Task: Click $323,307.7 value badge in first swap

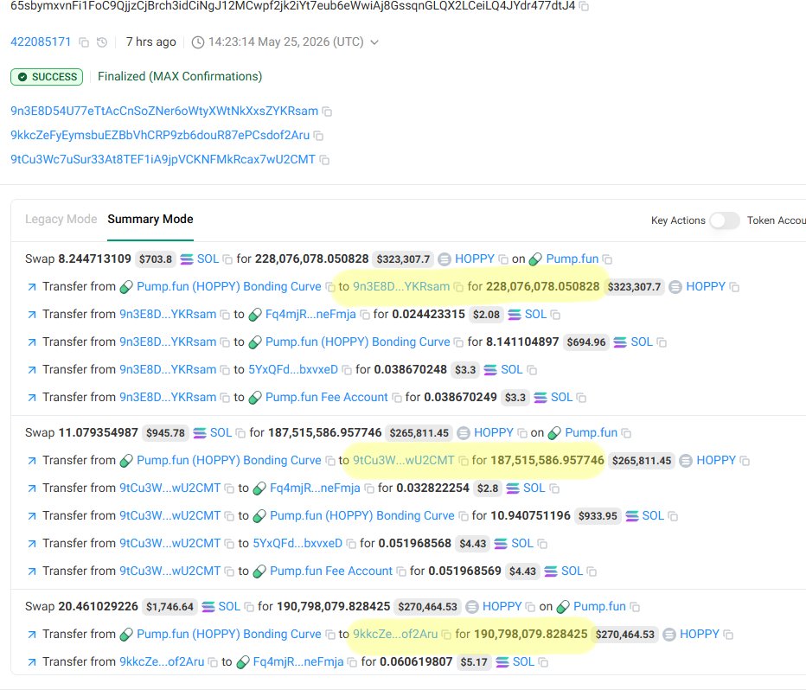Action: click(x=403, y=259)
